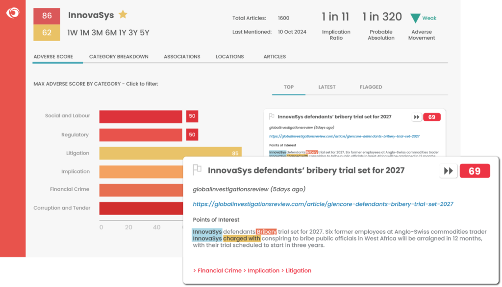The width and height of the screenshot is (502, 287).
Task: Click the Weak adverse movement label
Action: click(x=429, y=18)
